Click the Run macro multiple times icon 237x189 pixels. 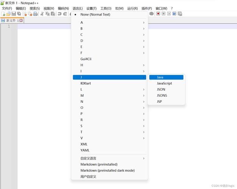[175, 14]
